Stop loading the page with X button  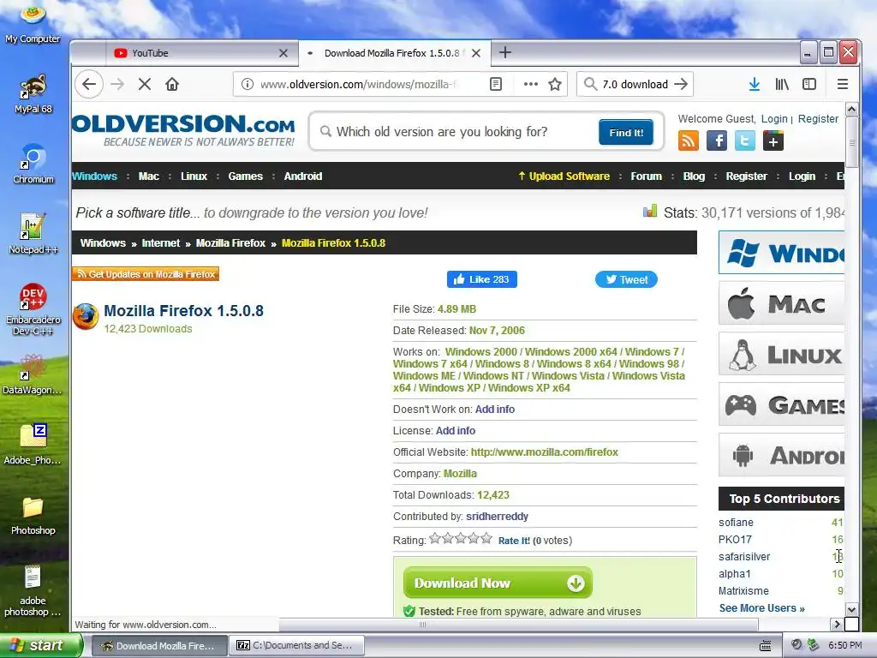(144, 84)
